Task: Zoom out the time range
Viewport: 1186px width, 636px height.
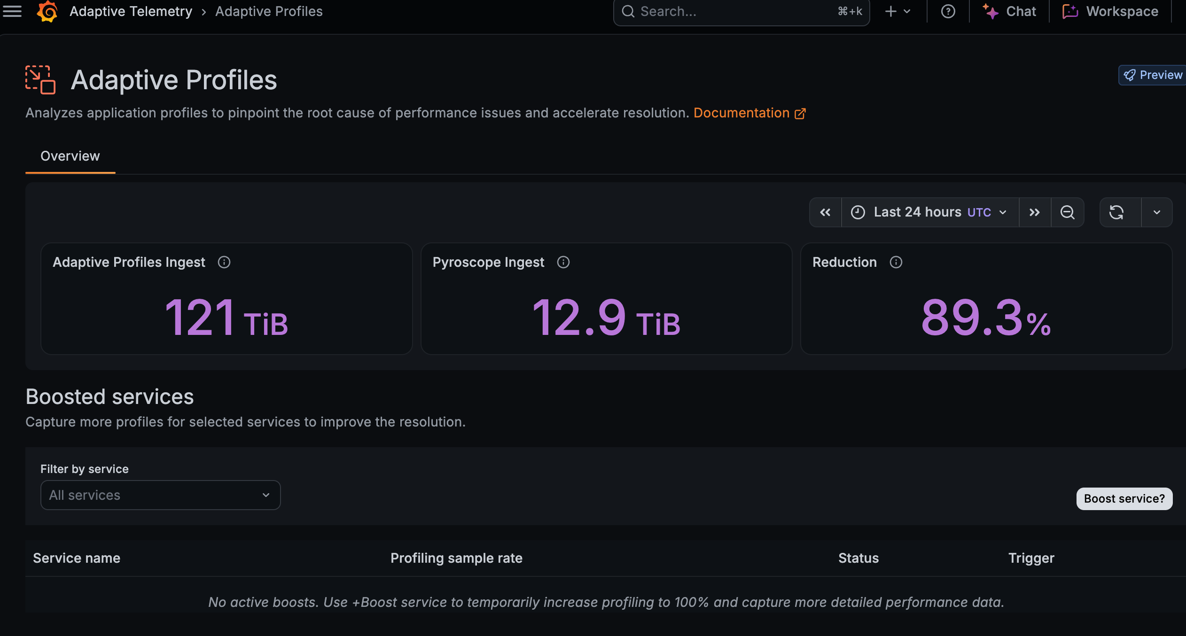Action: point(1068,212)
